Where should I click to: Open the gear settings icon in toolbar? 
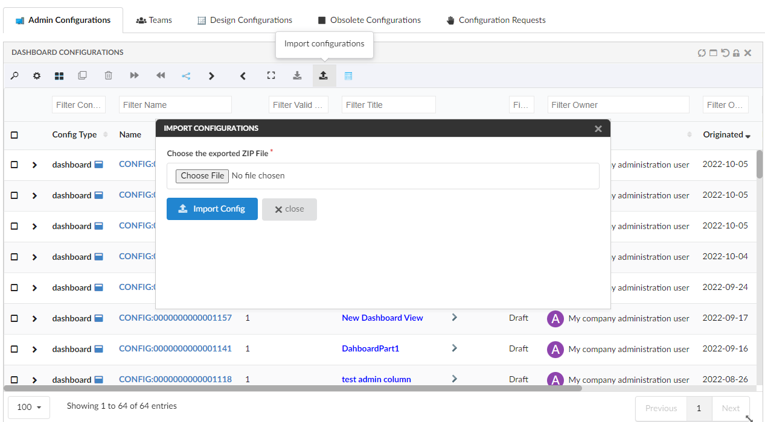pyautogui.click(x=37, y=76)
